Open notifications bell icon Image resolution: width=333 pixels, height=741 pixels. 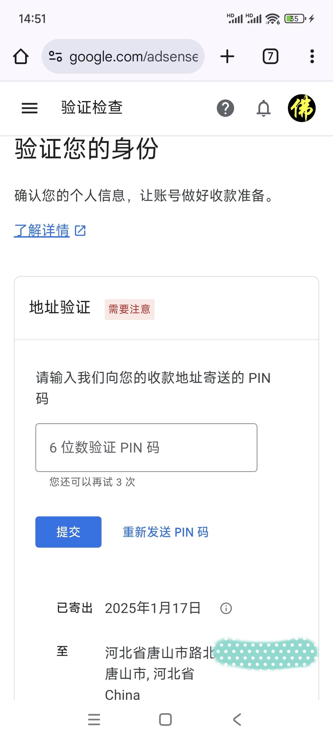coord(264,108)
